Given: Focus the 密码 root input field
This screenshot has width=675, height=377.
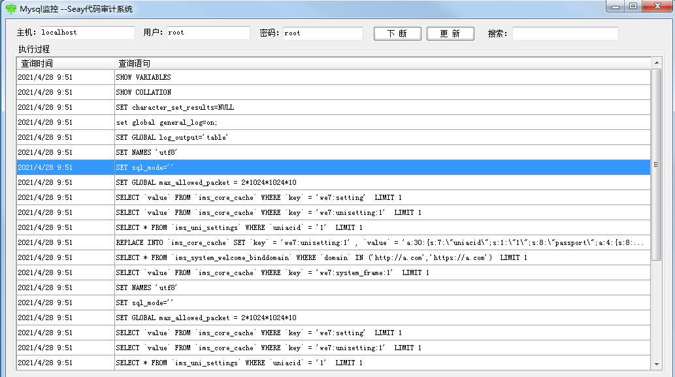Looking at the screenshot, I should coord(323,33).
